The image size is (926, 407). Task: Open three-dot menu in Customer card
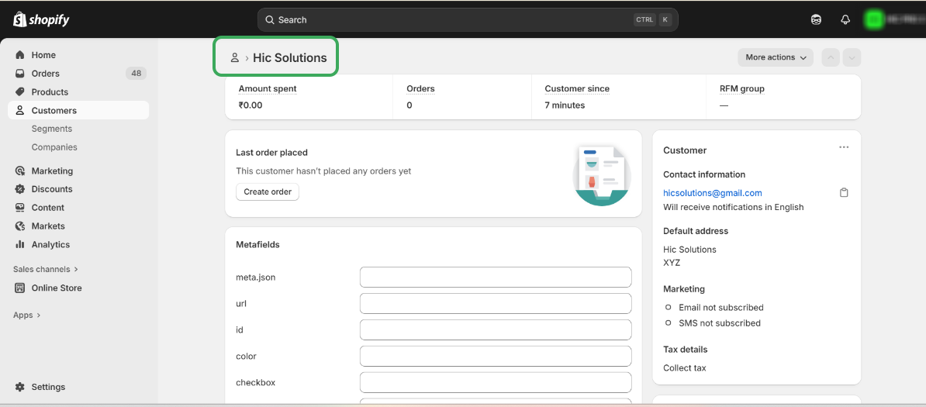844,147
